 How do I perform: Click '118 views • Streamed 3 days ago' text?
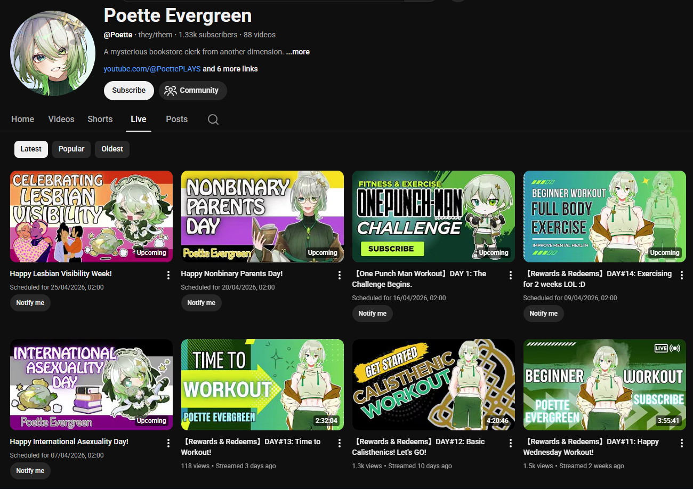coord(229,466)
